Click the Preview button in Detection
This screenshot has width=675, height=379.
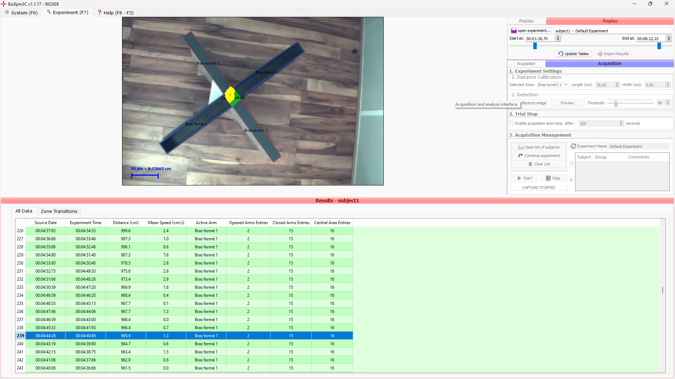pyautogui.click(x=567, y=103)
